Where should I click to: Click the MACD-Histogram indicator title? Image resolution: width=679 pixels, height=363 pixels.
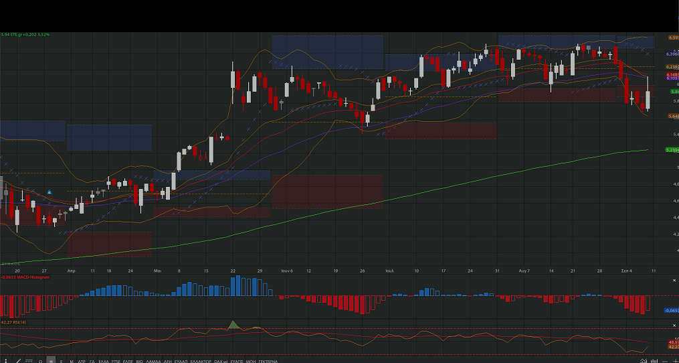tap(25, 277)
